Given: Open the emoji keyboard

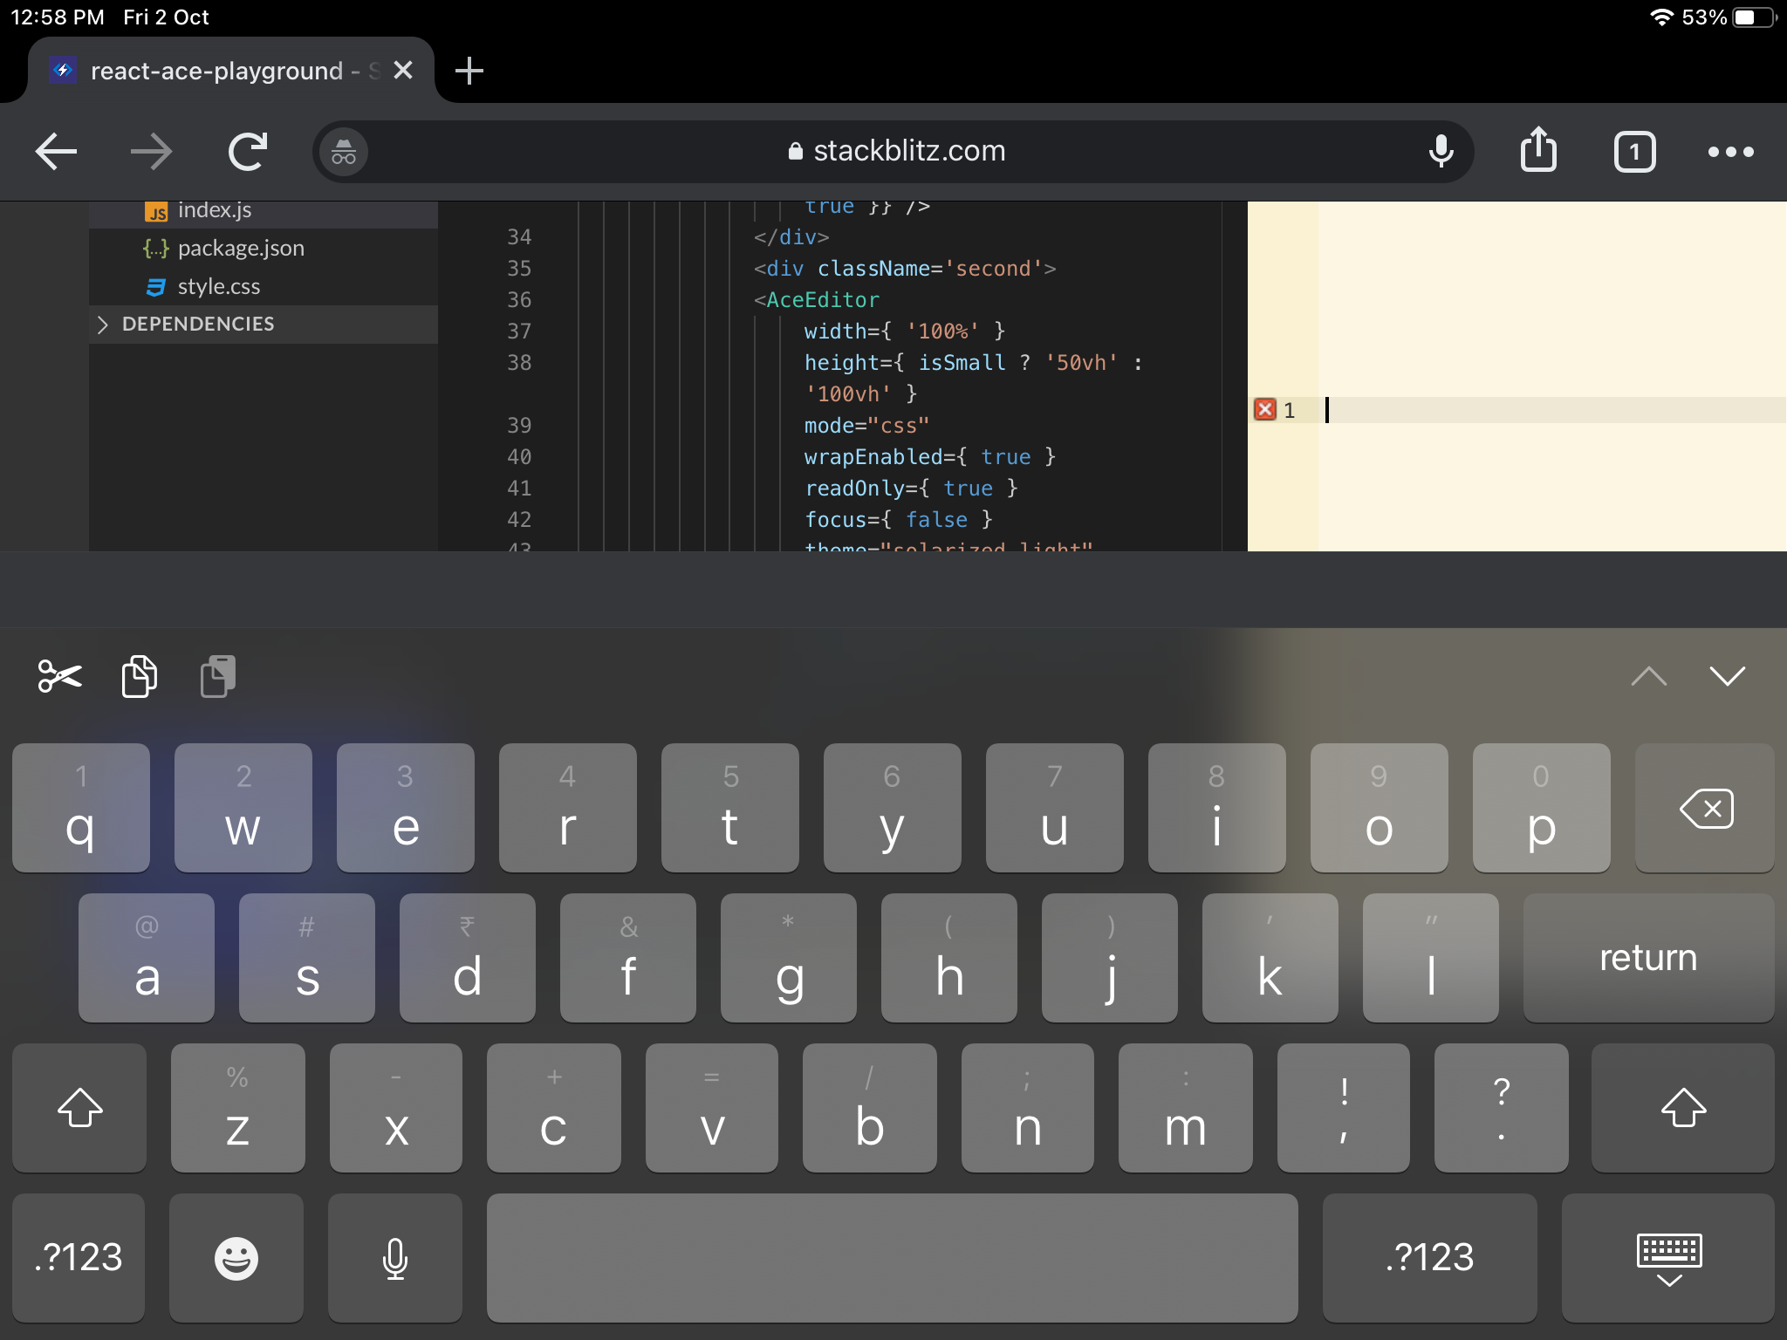Looking at the screenshot, I should (x=236, y=1257).
